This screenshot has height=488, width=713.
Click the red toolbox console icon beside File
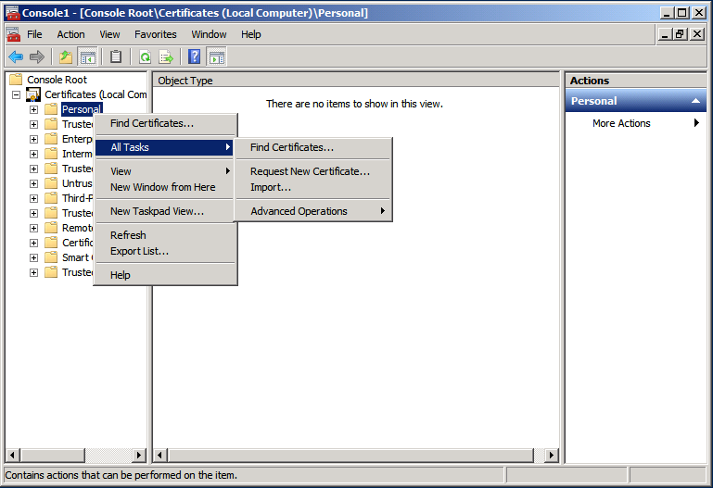click(x=13, y=34)
